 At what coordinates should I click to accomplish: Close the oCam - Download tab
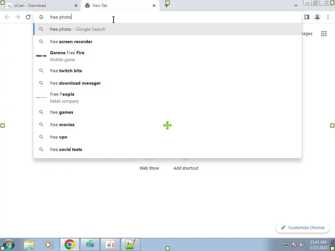[x=76, y=6]
